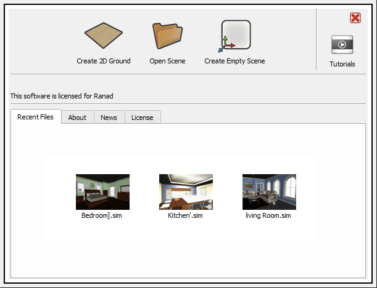Switch to the Recent Files tab

[x=36, y=117]
